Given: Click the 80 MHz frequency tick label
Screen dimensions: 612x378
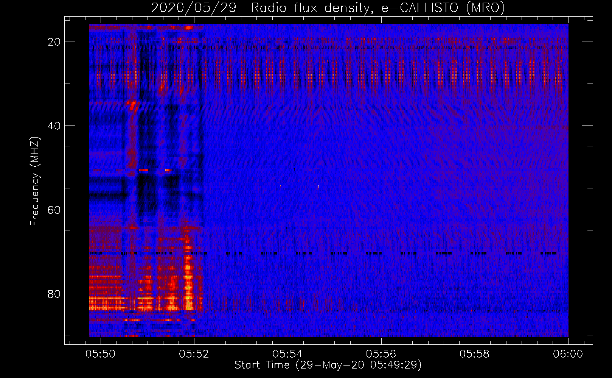Looking at the screenshot, I should coord(54,294).
